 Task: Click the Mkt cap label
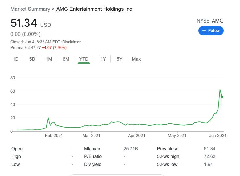pyautogui.click(x=92, y=149)
